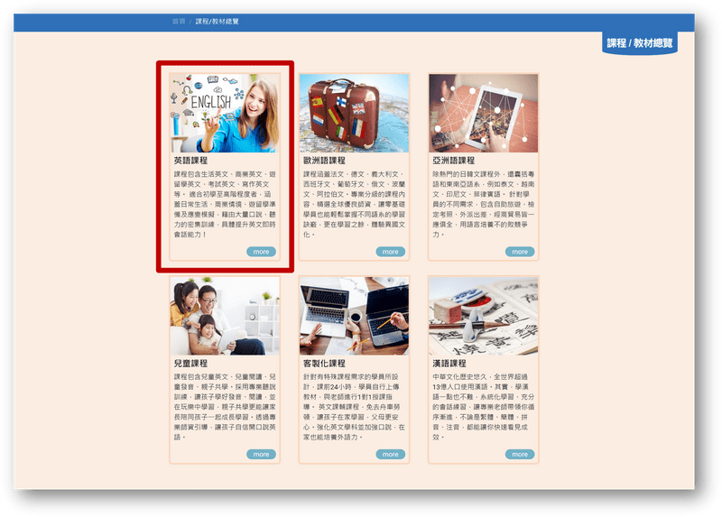
Task: Open the laptop image for 客製化課程
Action: 354,316
